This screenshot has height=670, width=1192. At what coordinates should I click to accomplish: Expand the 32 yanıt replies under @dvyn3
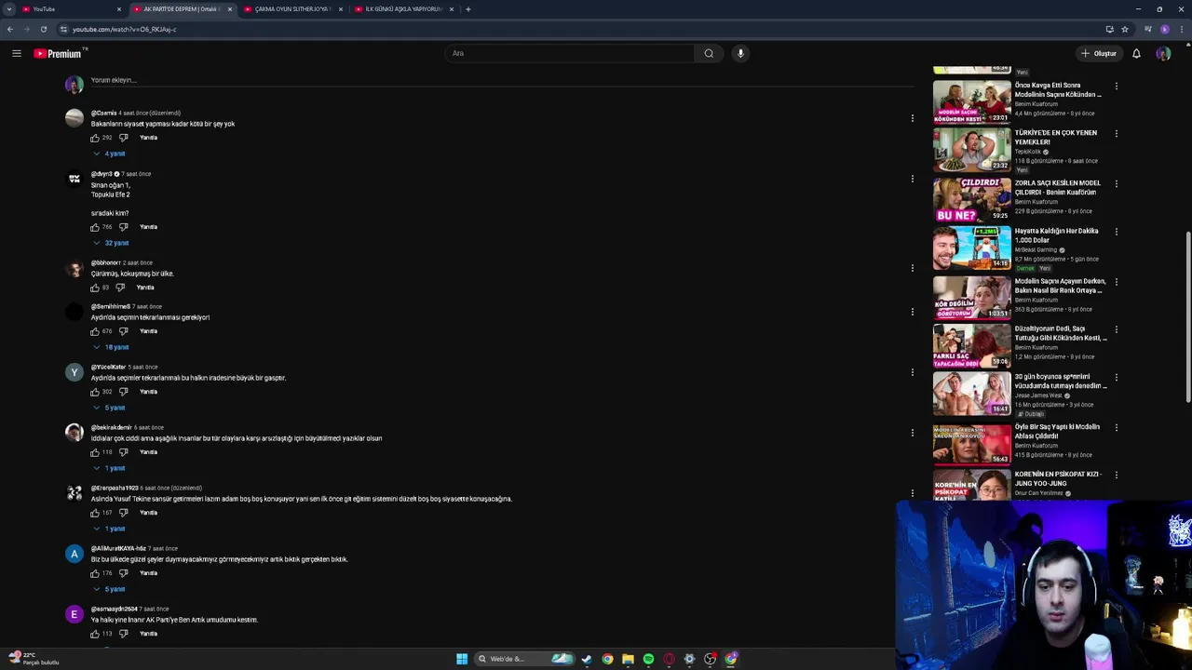coord(111,243)
